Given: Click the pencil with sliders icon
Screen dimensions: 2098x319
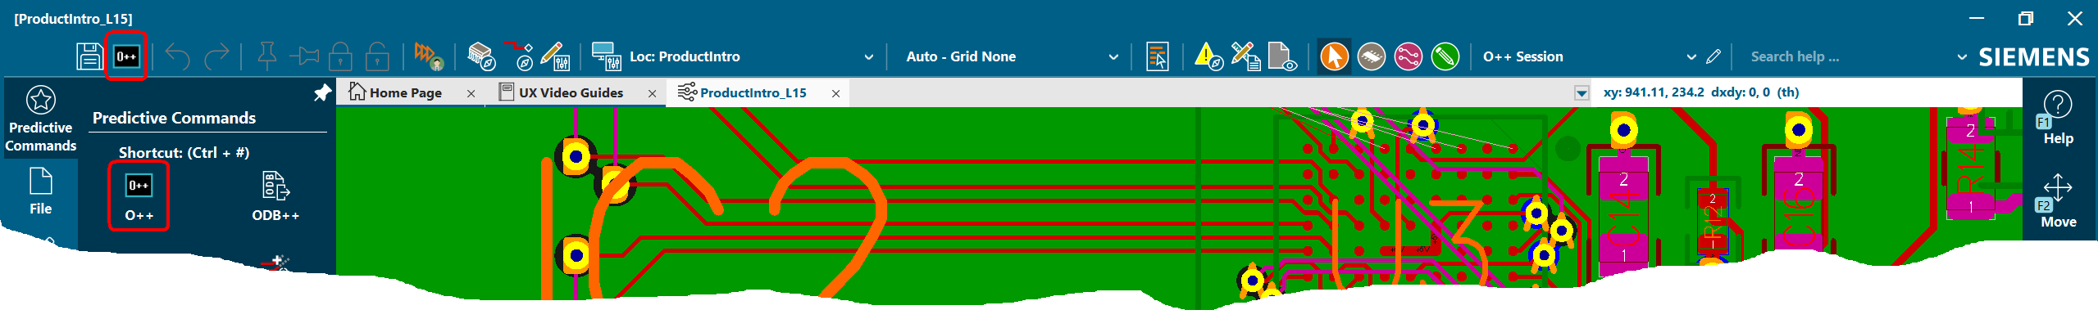Looking at the screenshot, I should tap(556, 56).
